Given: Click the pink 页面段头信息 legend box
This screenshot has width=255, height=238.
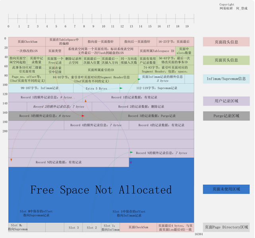Looking at the screenshot, I should 226,42.
